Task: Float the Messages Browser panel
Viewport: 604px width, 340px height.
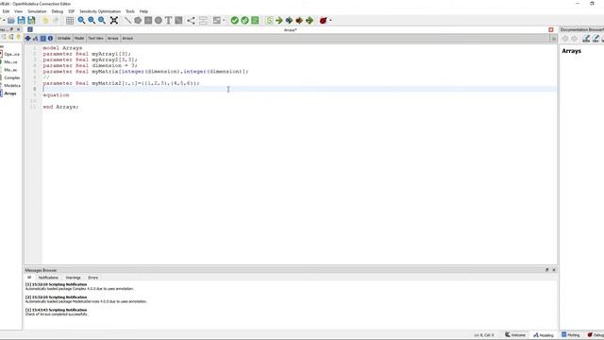Action: point(547,270)
